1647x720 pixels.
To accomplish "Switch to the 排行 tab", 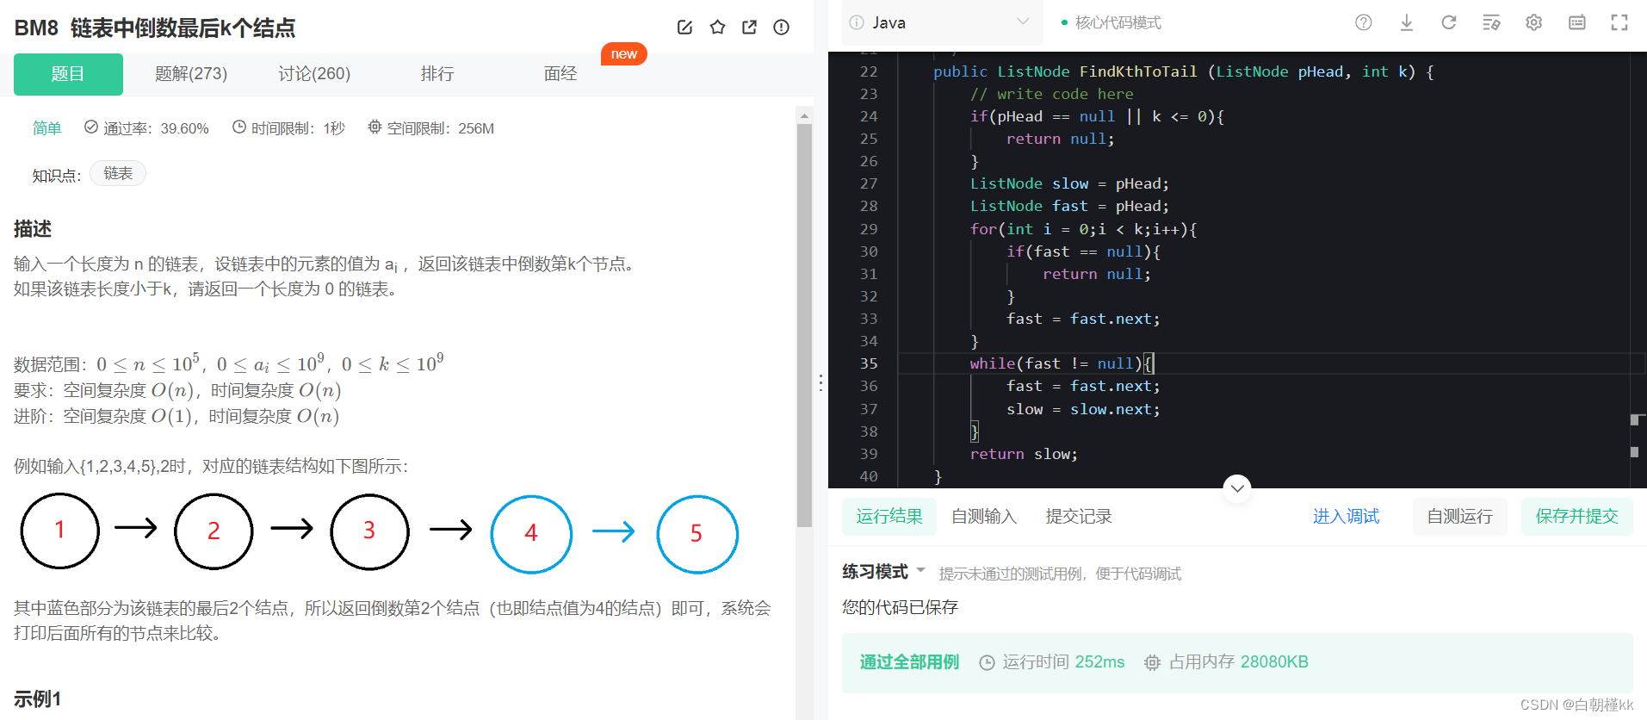I will pos(437,74).
